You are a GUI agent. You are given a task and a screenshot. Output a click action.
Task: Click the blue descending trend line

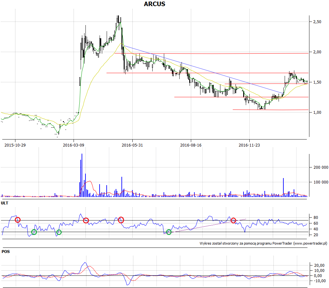203,69
